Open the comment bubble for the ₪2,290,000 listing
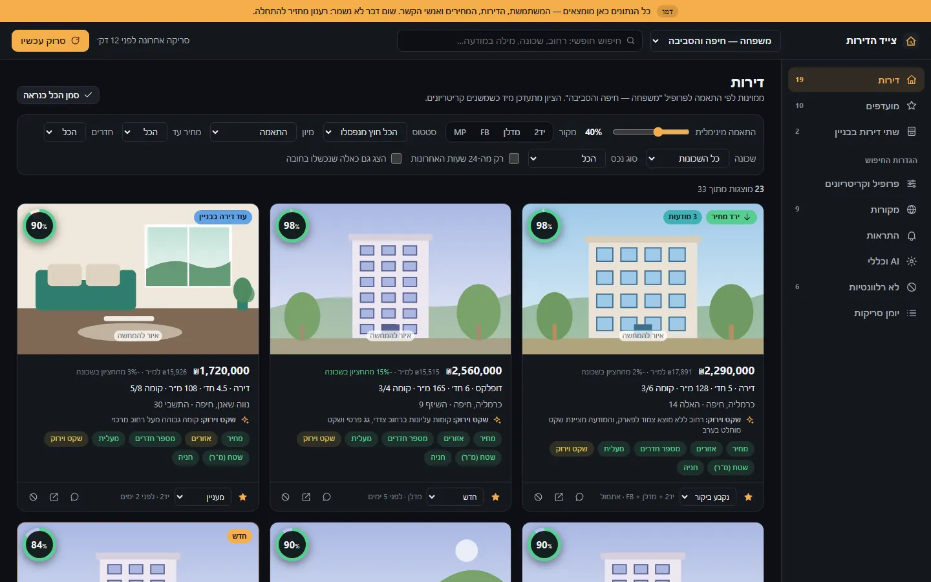The image size is (931, 582). click(x=579, y=497)
